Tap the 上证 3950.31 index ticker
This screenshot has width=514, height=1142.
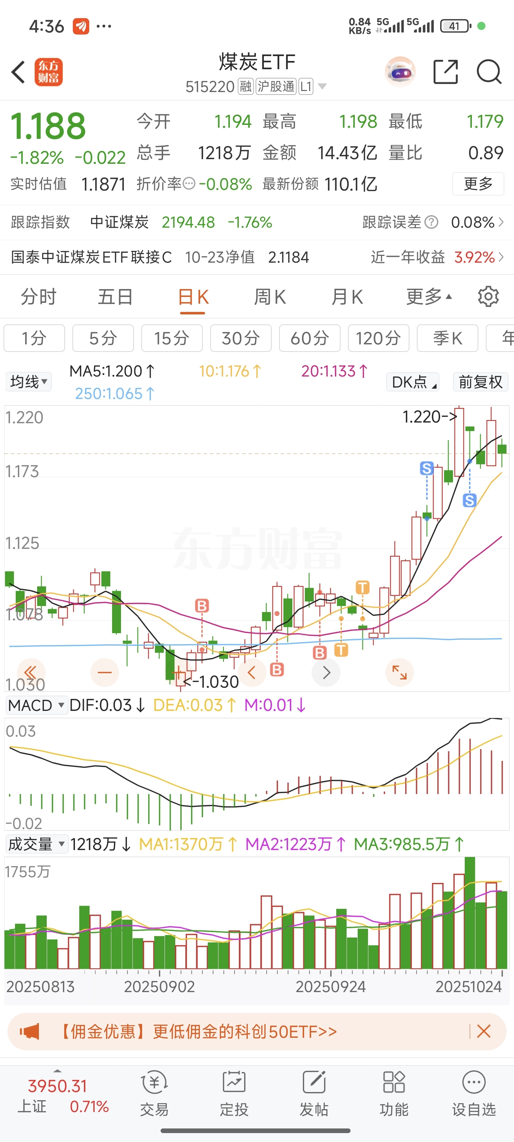click(57, 1086)
